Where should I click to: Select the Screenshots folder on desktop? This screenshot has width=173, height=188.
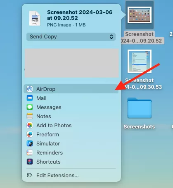[140, 108]
